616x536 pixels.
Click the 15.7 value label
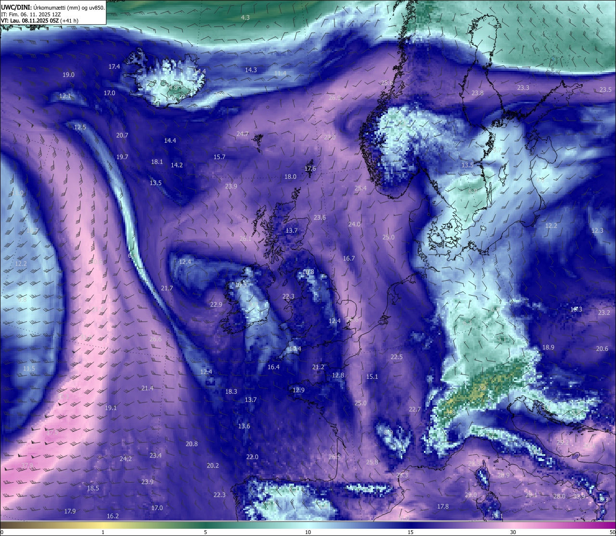point(219,157)
